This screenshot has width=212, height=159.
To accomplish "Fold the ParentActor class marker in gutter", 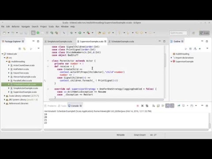I will point(48,61).
